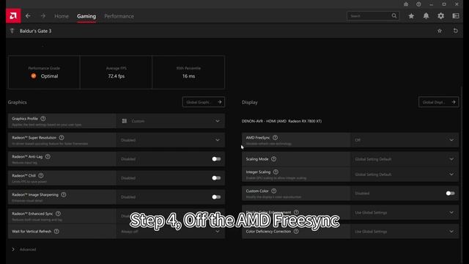Go back with the left arrow
Viewport: 469px width, 264px height.
(28, 16)
